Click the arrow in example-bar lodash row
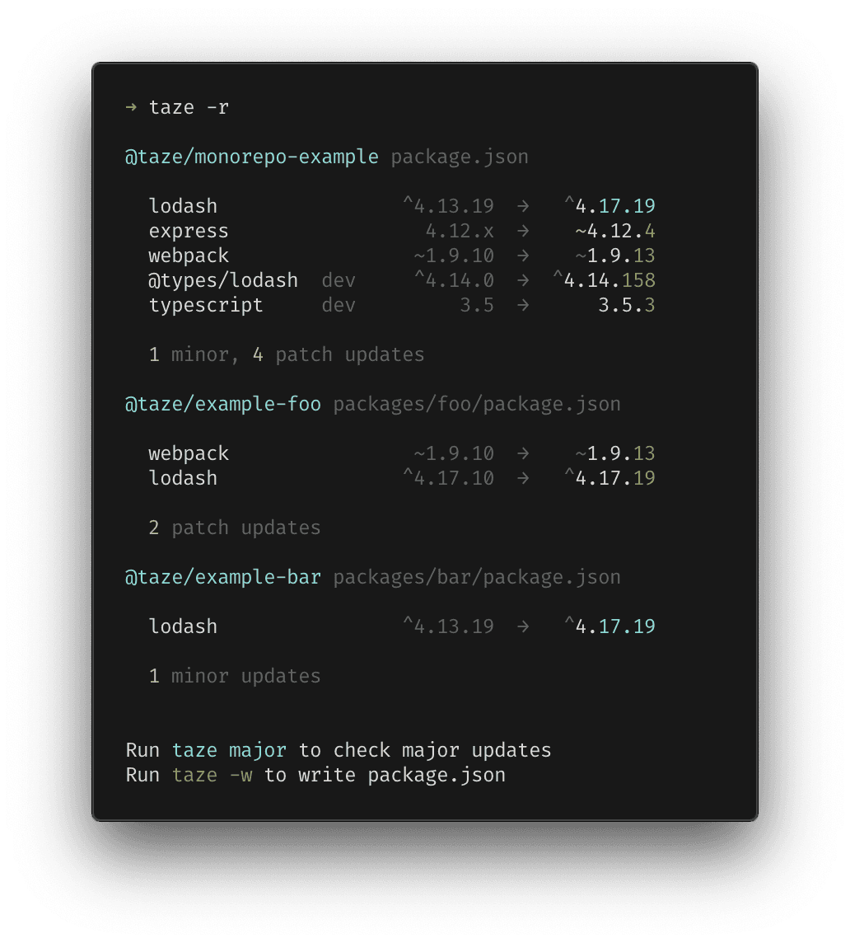The width and height of the screenshot is (850, 943). [523, 626]
